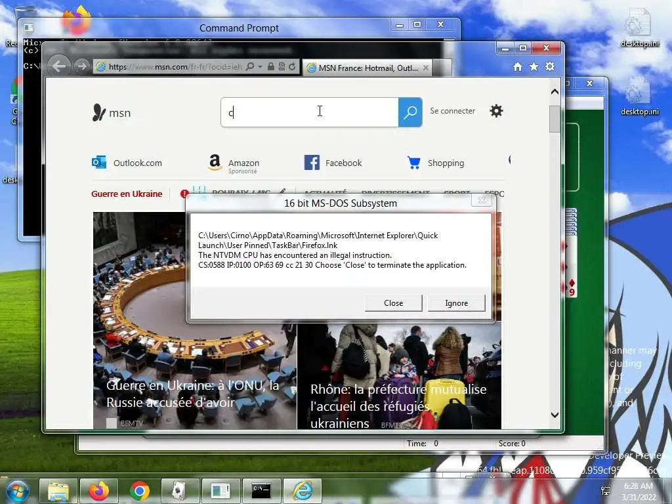Open the Outlook.com shortcut
Viewport: 672px width, 504px height.
(x=127, y=163)
